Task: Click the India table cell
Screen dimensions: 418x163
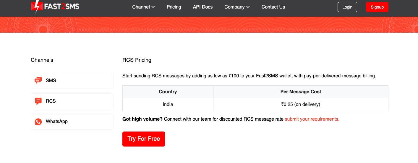Action: pos(168,104)
